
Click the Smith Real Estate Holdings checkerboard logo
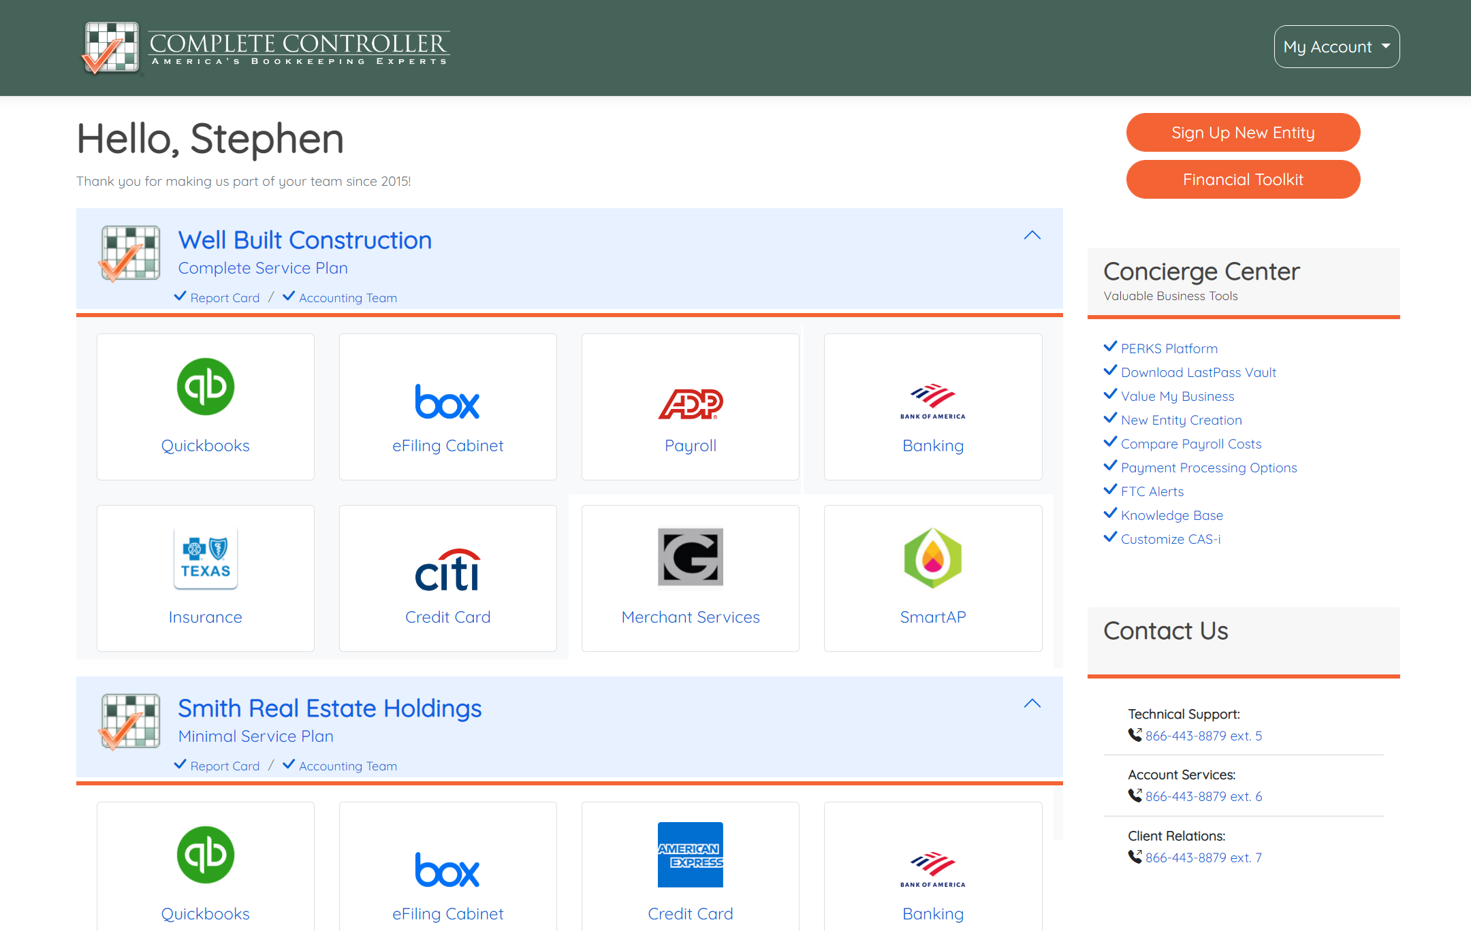pyautogui.click(x=130, y=721)
